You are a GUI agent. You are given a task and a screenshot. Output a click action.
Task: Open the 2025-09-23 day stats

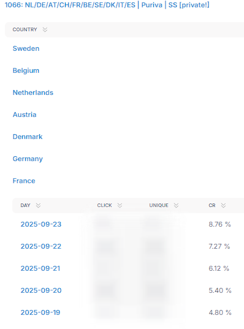[41, 224]
